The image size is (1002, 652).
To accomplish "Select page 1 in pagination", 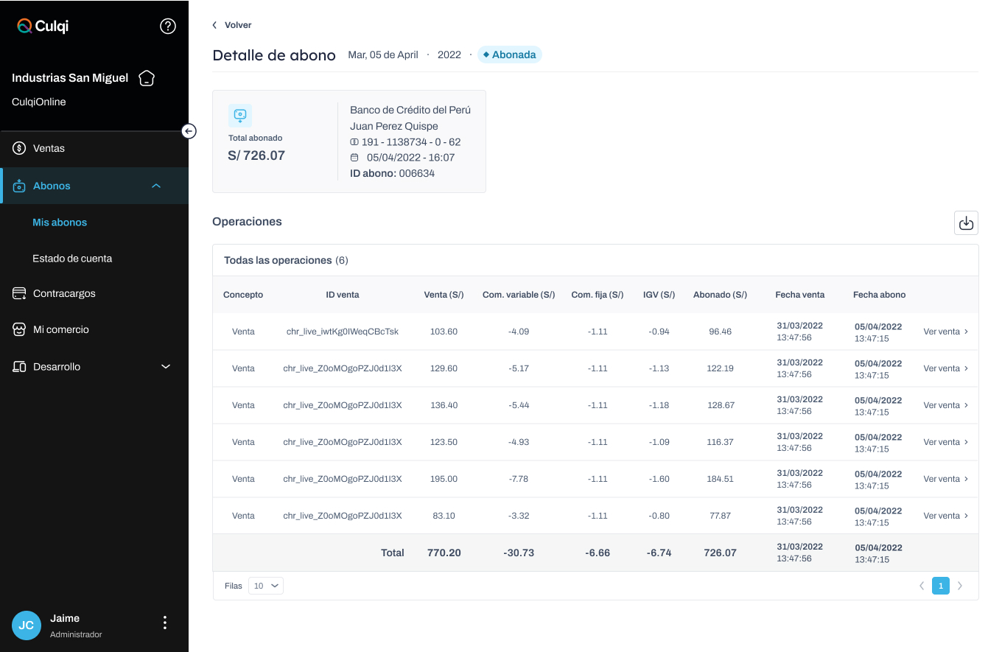I will [940, 586].
